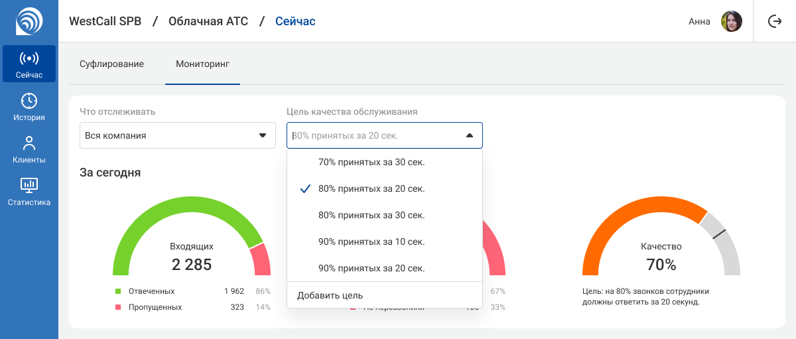Image resolution: width=796 pixels, height=339 pixels.
Task: Click the logout arrow icon
Action: [x=775, y=21]
